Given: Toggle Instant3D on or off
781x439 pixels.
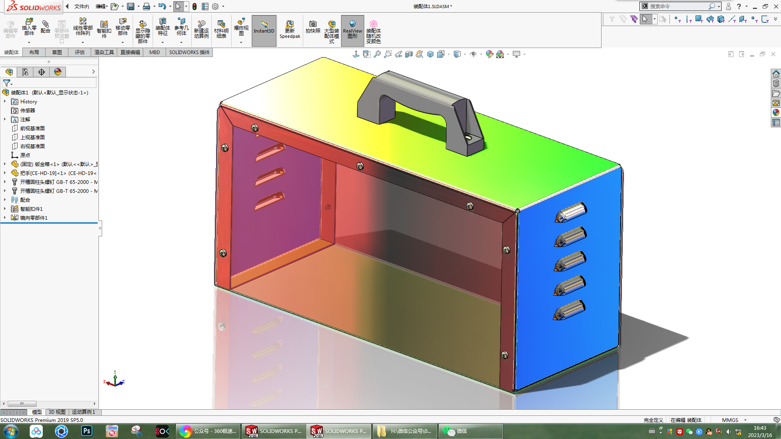Looking at the screenshot, I should click(x=264, y=31).
